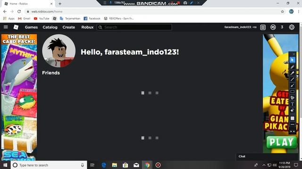Open the Chrome three-dot menu
302x169 pixels.
pos(299,11)
